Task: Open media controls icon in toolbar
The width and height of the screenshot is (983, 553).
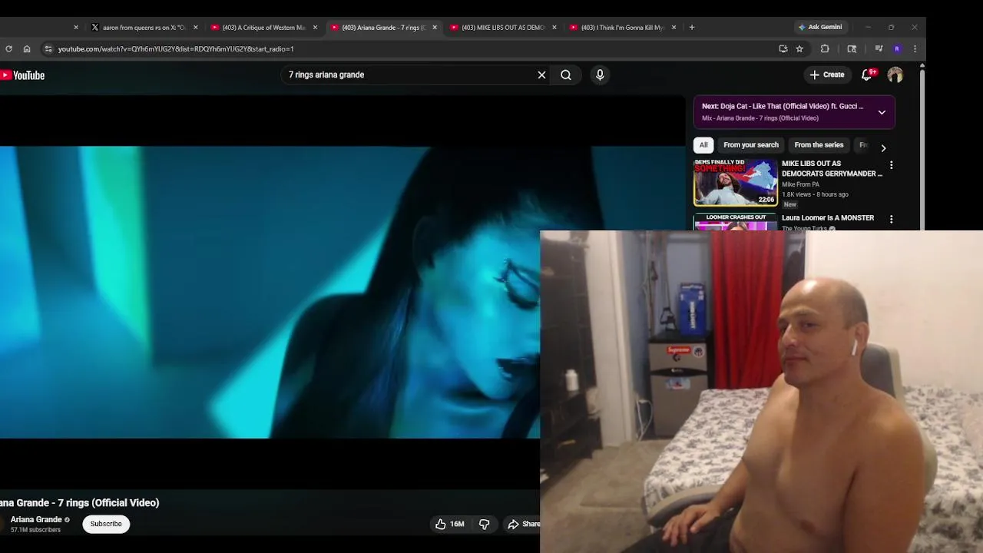Action: [x=879, y=48]
